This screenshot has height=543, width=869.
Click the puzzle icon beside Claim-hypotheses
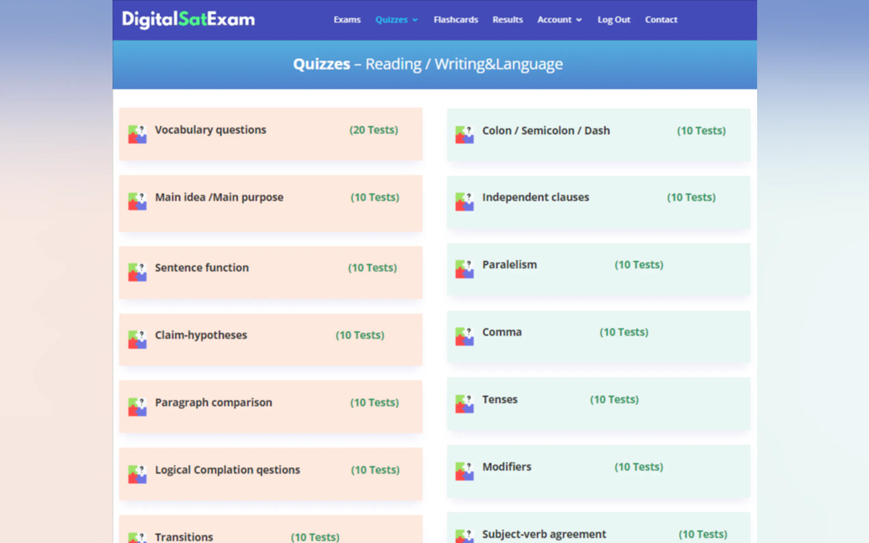pyautogui.click(x=137, y=339)
